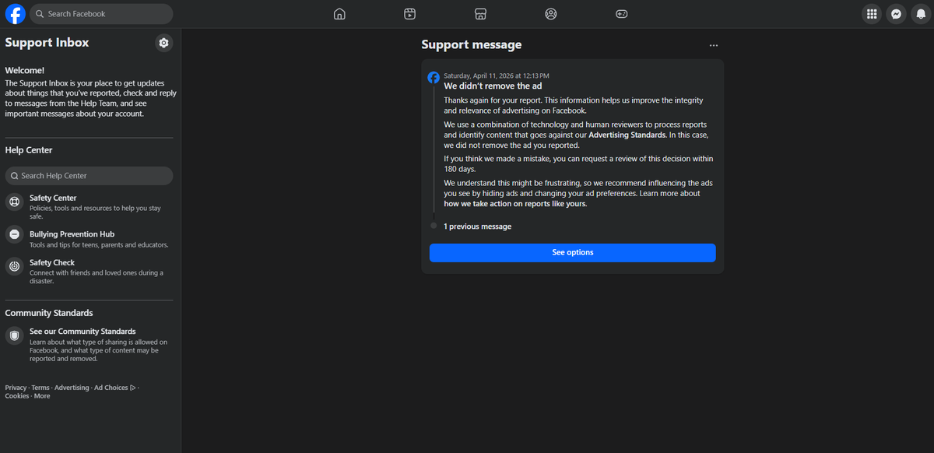Click the Support message heading

(472, 45)
